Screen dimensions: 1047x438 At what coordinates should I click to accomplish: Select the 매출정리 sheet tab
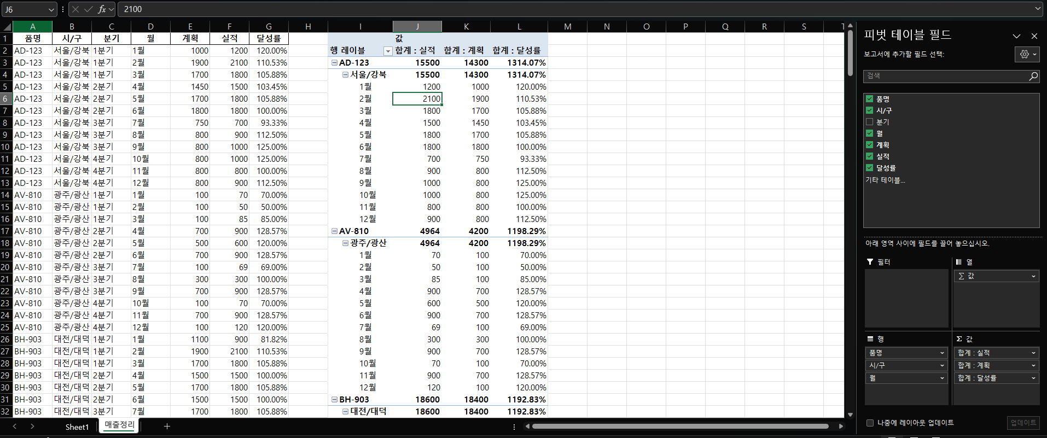point(119,425)
